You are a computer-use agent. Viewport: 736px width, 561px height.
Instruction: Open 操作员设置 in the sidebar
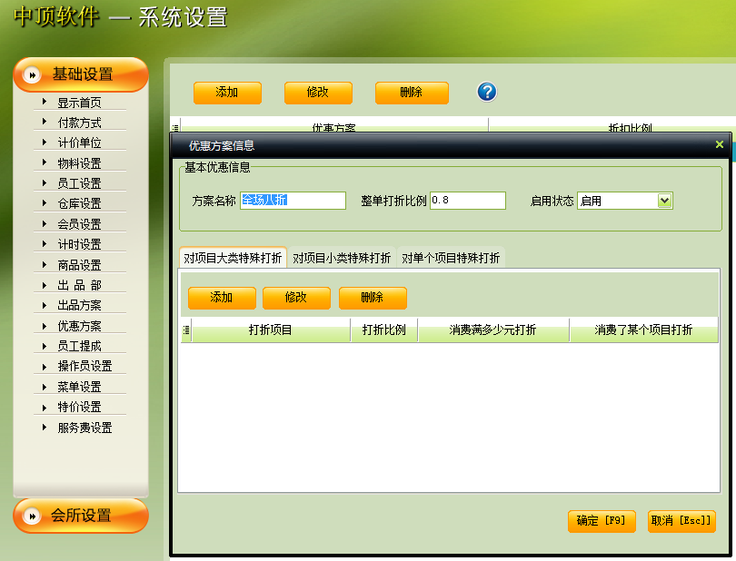(x=85, y=366)
